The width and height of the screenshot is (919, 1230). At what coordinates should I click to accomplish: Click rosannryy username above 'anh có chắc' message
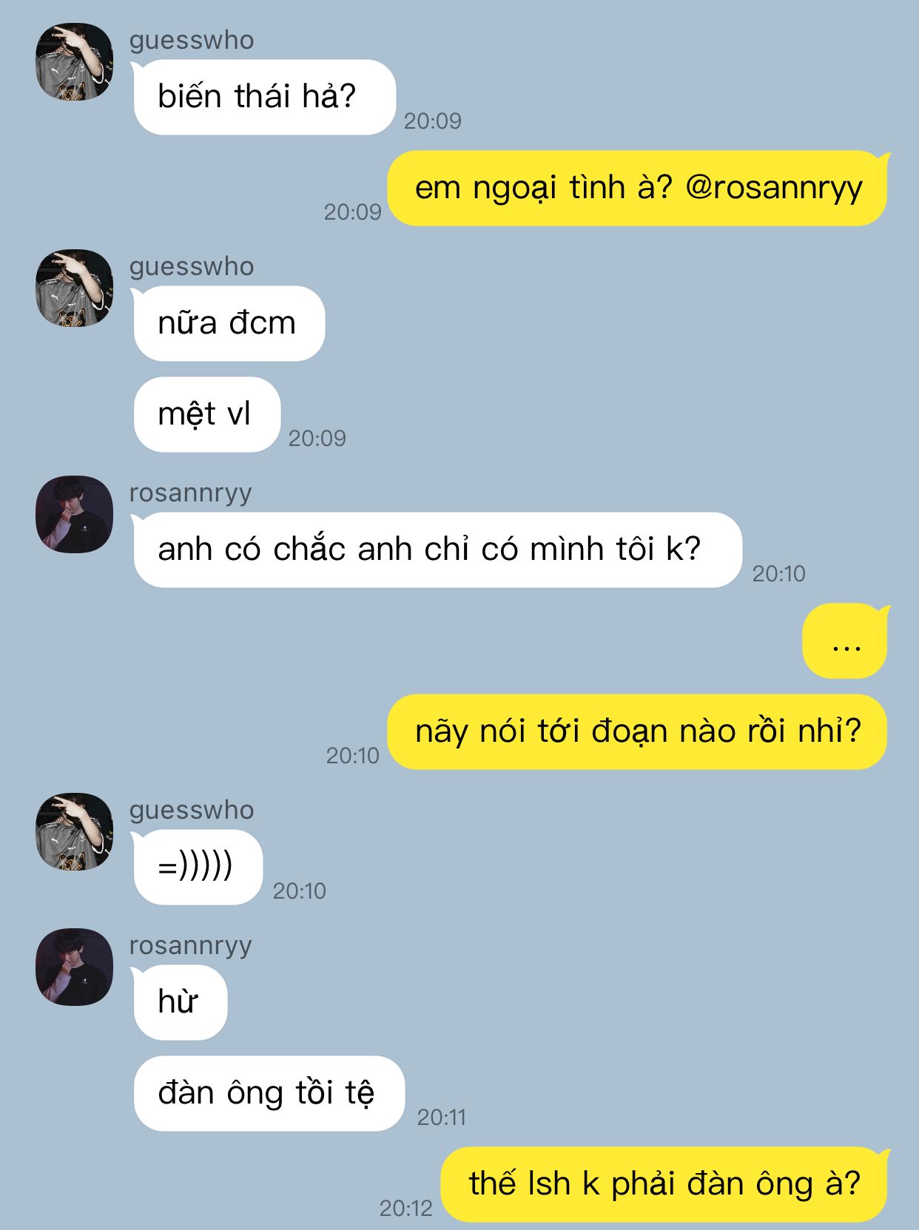click(191, 493)
